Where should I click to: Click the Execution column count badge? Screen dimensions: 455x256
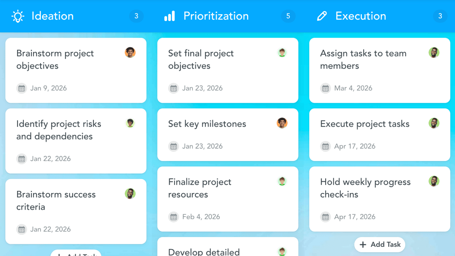[440, 16]
